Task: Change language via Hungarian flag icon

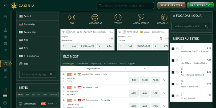Action: pos(5,96)
